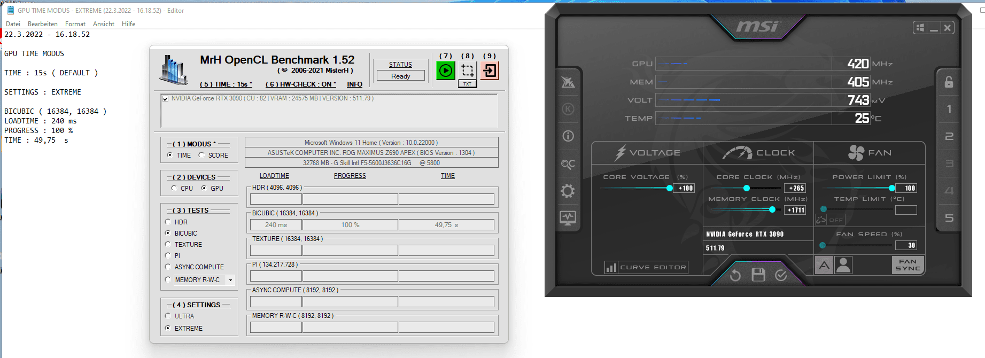Image resolution: width=985 pixels, height=358 pixels.
Task: Reset Afterburner settings with the circular arrow
Action: click(735, 275)
